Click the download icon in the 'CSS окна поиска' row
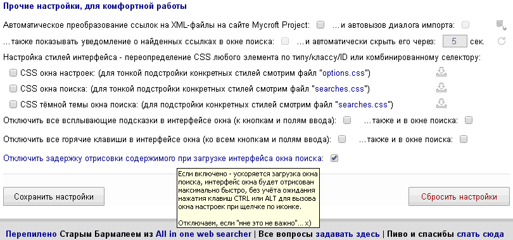 coord(441,88)
